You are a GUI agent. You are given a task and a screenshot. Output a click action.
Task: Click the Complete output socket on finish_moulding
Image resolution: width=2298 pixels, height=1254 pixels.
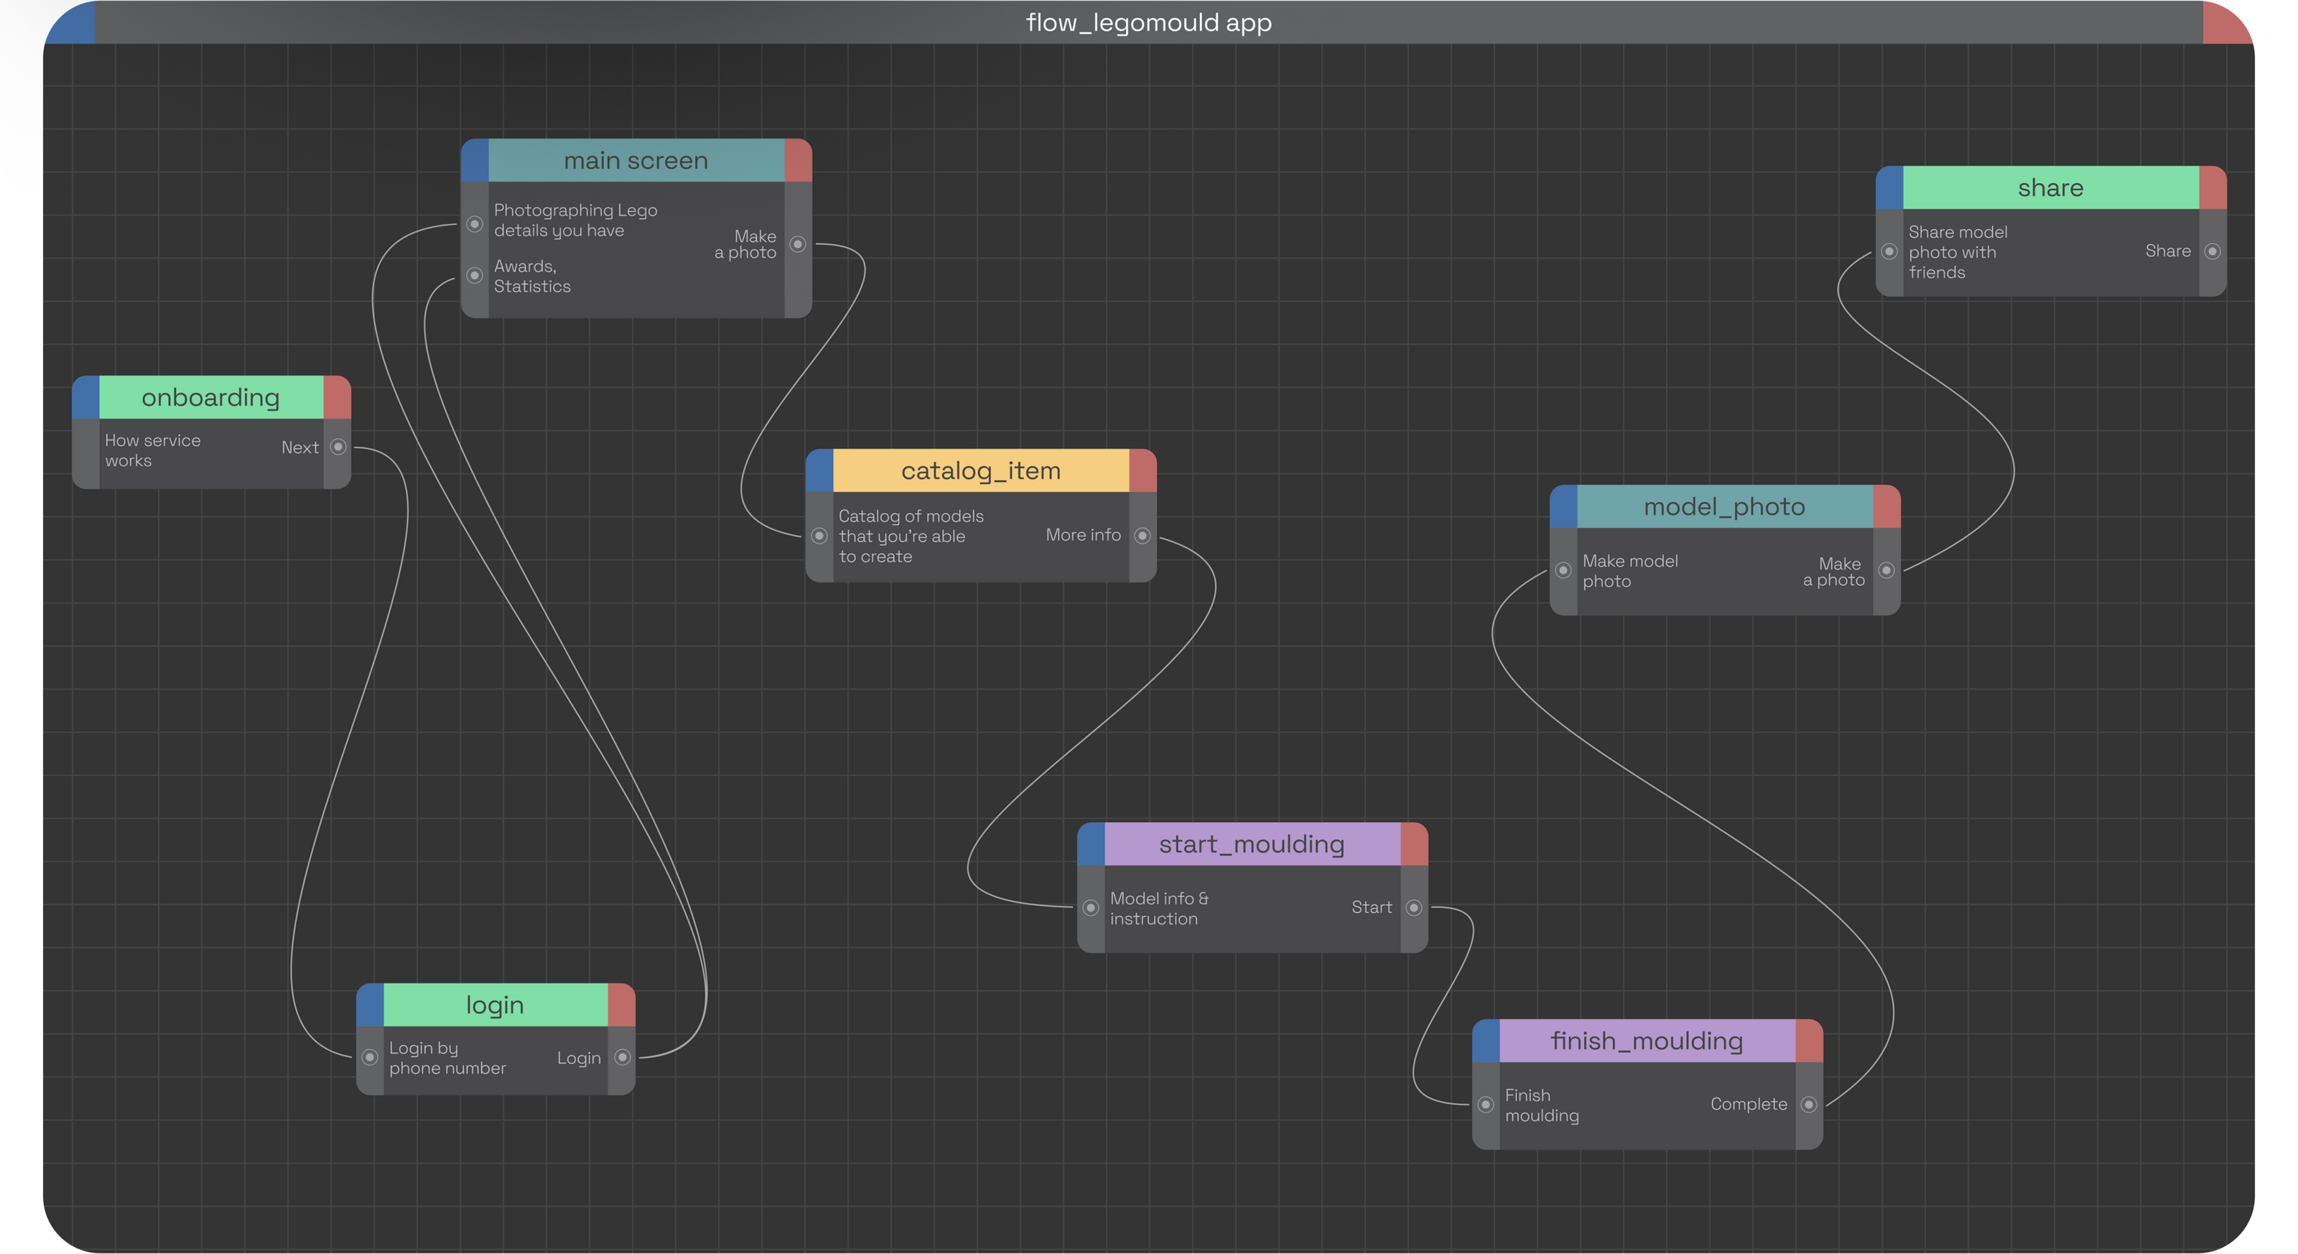(1808, 1104)
